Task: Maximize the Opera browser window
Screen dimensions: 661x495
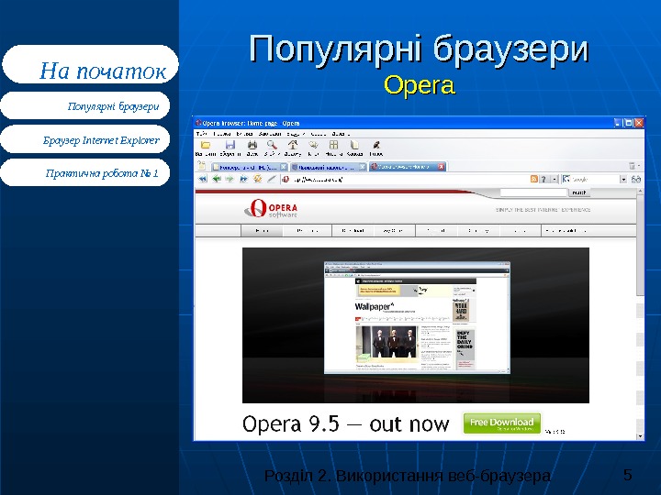Action: tap(629, 123)
